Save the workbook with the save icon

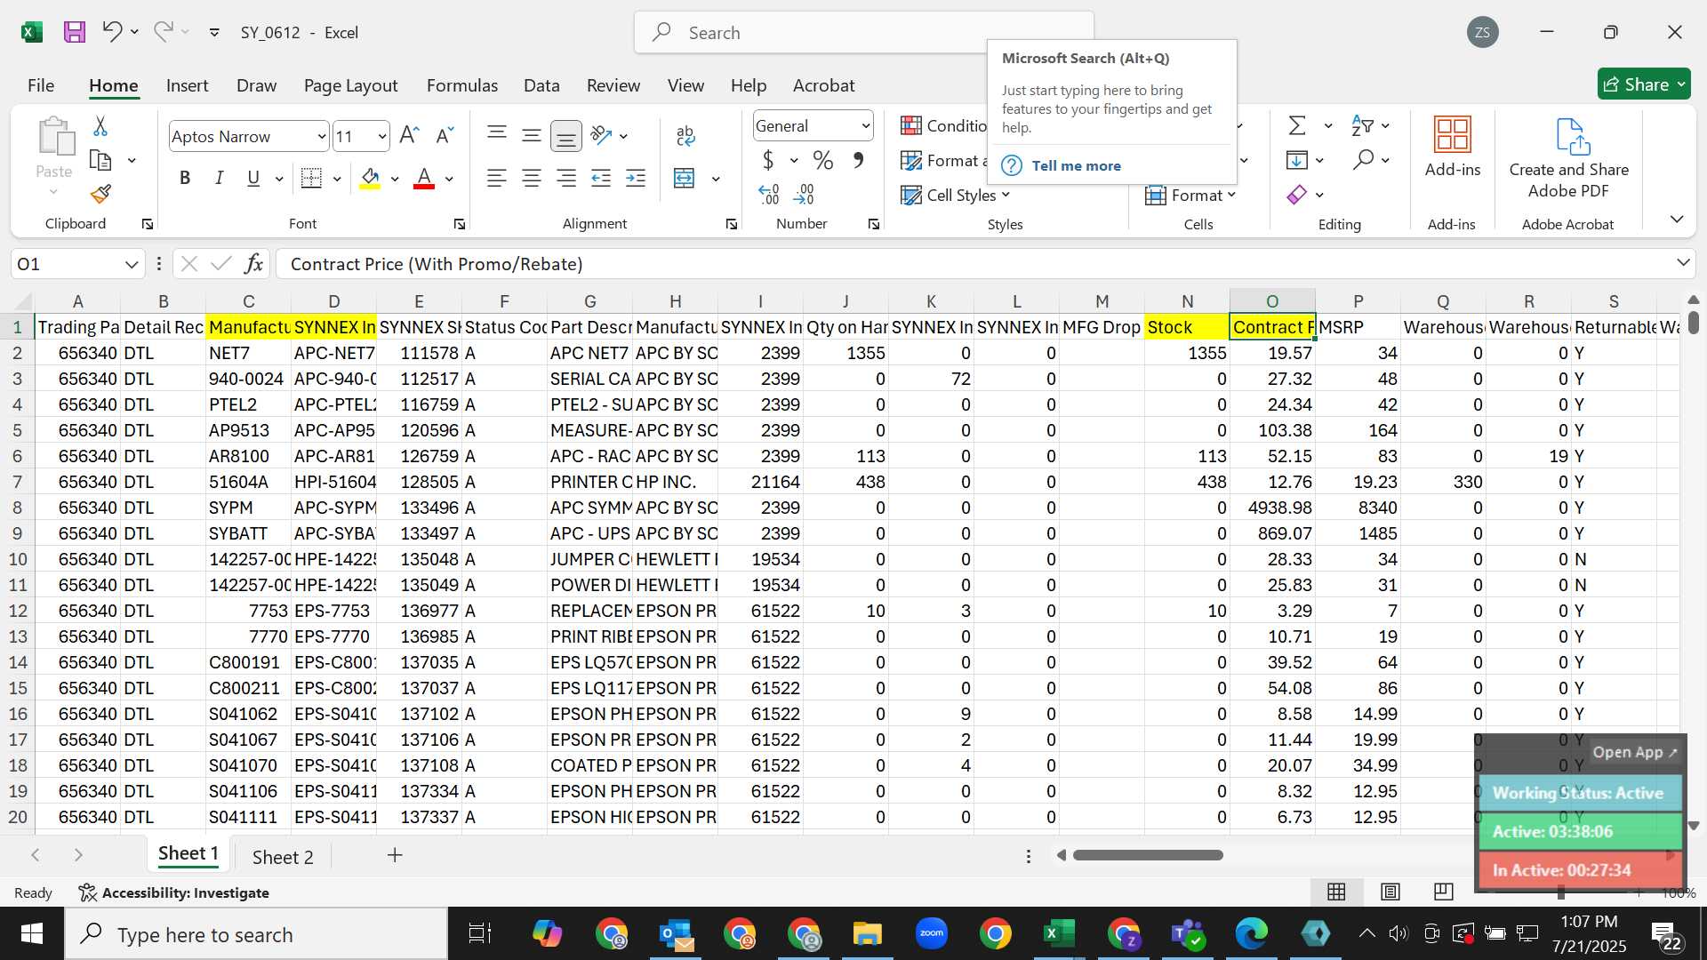75,32
